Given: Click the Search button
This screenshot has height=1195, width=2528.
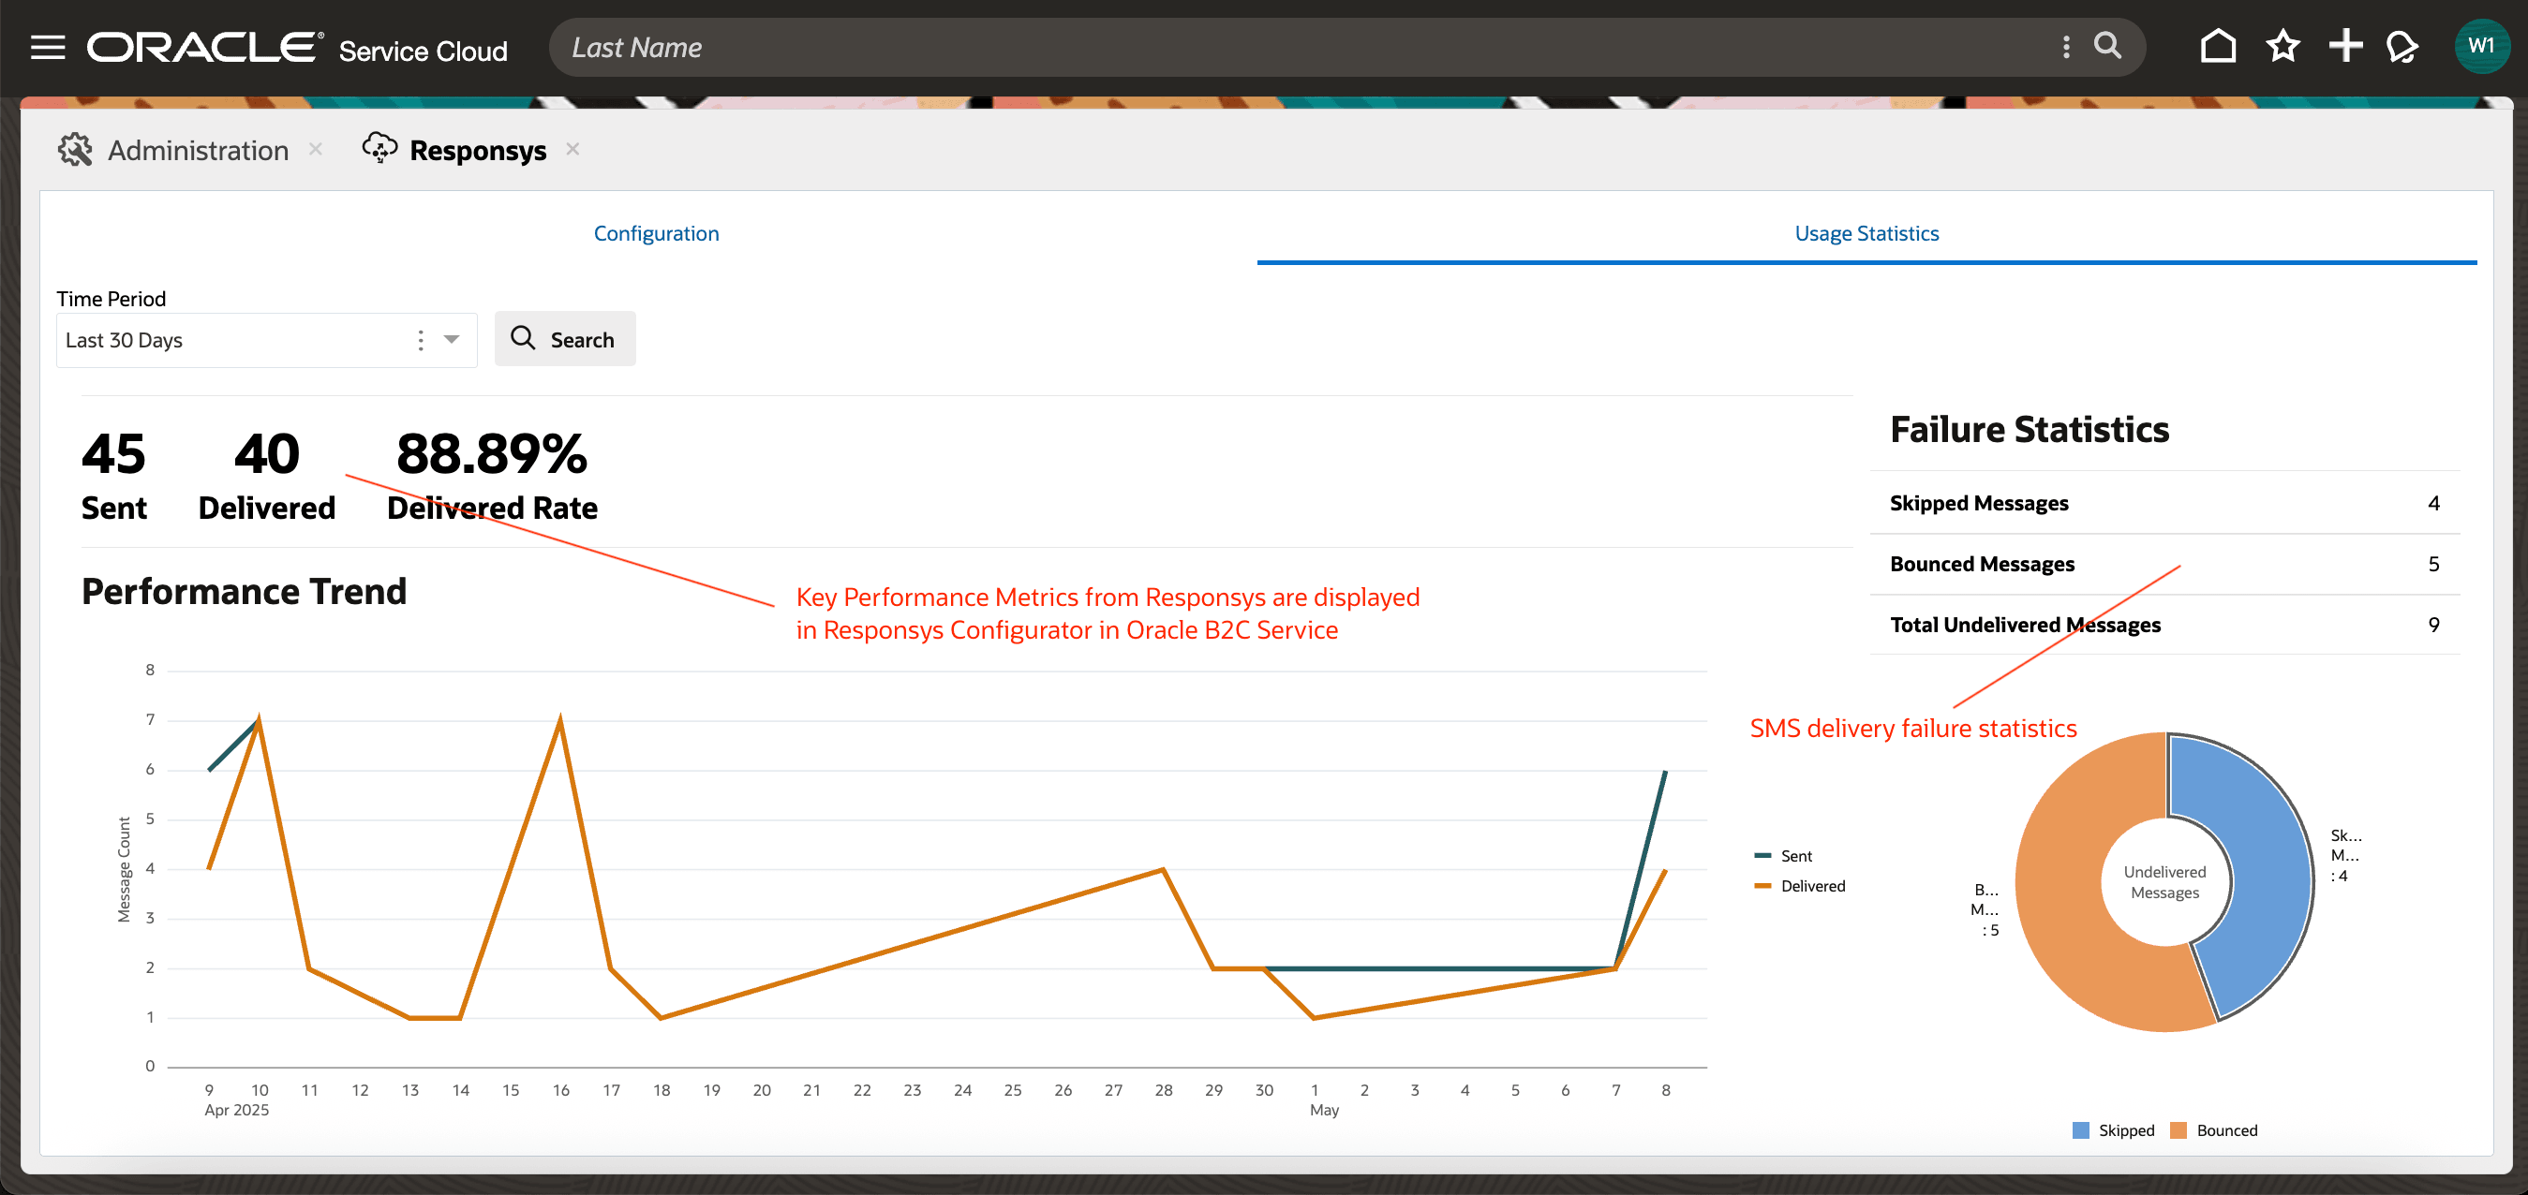Looking at the screenshot, I should 564,339.
